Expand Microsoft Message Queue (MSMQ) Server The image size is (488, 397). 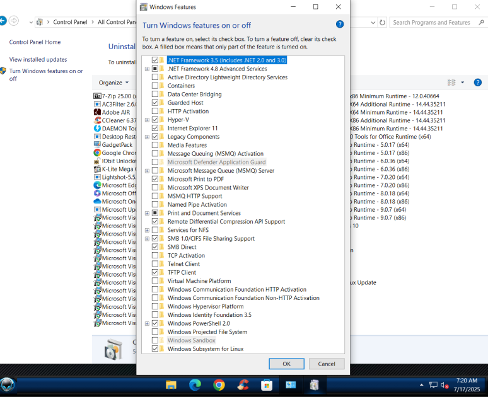(x=147, y=171)
